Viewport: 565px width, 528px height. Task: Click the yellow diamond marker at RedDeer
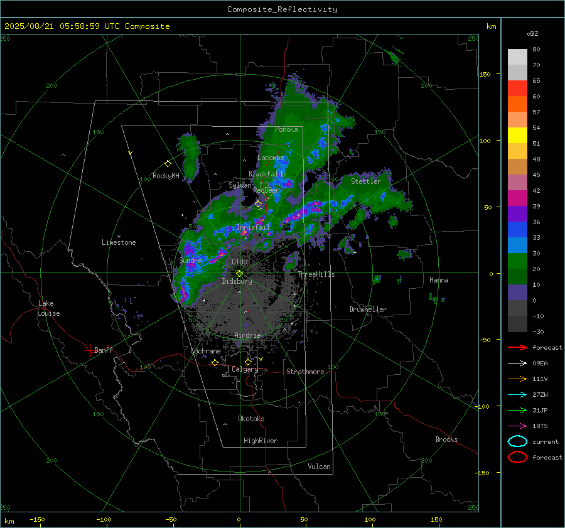pyautogui.click(x=258, y=204)
